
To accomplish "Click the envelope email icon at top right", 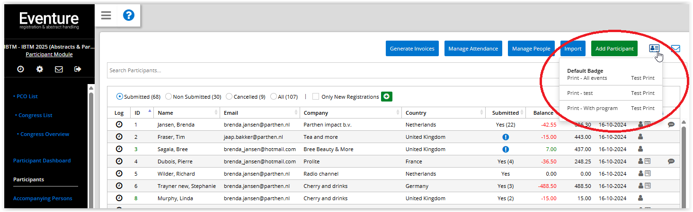I will click(675, 48).
